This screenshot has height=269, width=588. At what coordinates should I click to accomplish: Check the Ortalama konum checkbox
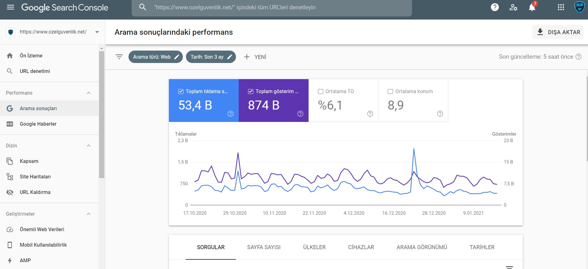click(x=390, y=91)
